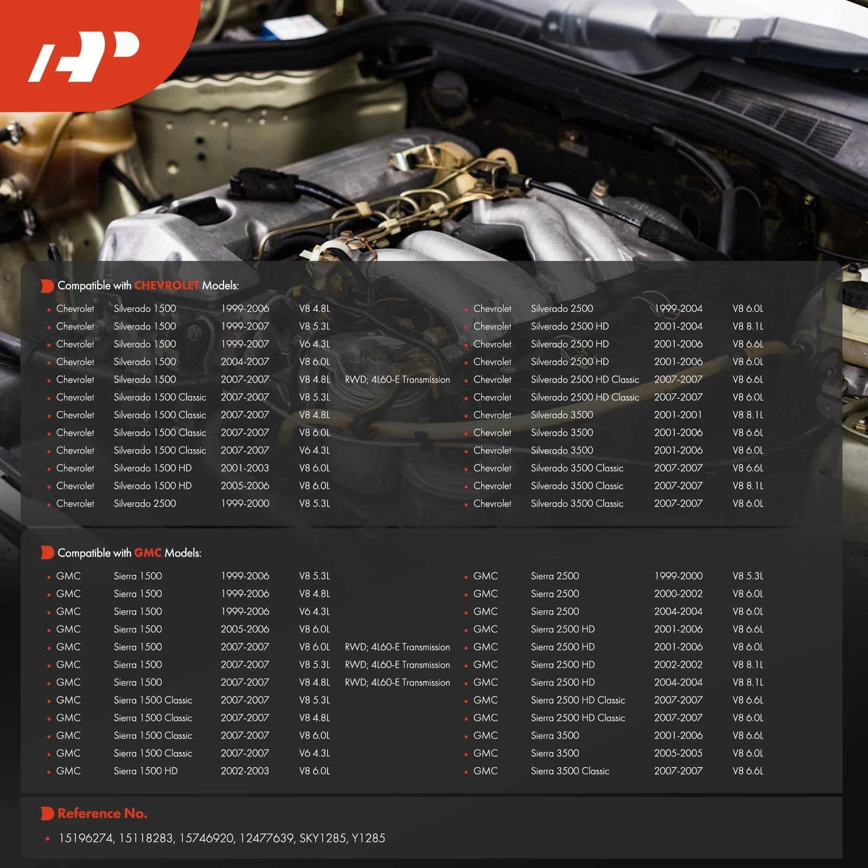Click '2004-2007' in the Silverado 1500 V8 6.0L row
This screenshot has height=868, width=868.
pyautogui.click(x=245, y=362)
